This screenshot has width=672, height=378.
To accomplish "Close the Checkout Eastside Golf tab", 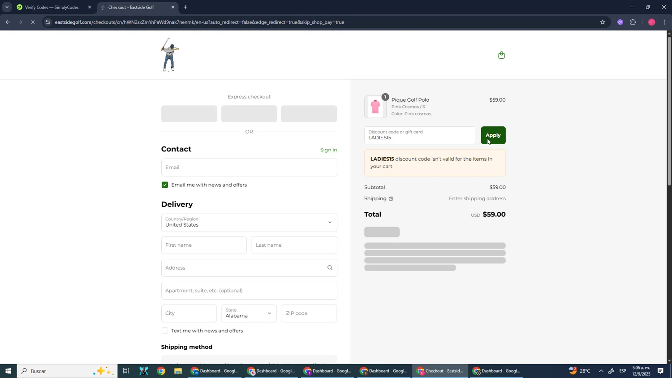I will (173, 7).
